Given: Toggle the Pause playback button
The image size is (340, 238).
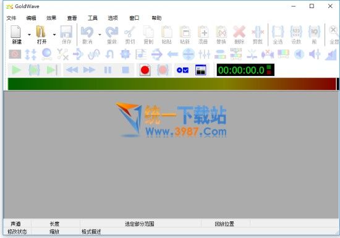Looking at the screenshot, I should 108,70.
